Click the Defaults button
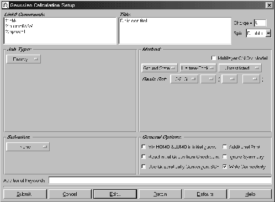This screenshot has height=202, width=275. pyautogui.click(x=205, y=194)
